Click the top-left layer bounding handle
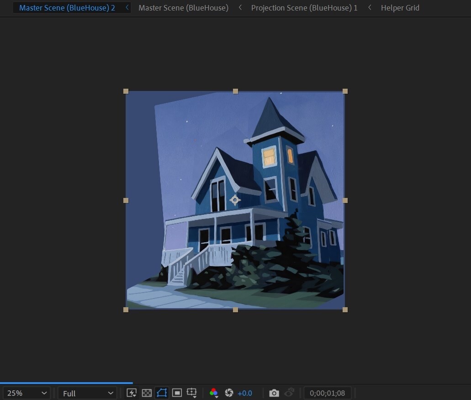The height and width of the screenshot is (400, 471). [x=126, y=91]
